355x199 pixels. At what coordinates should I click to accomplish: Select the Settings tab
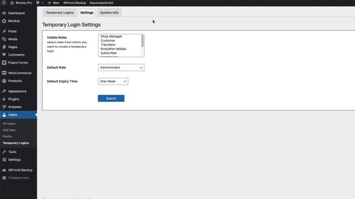pos(87,13)
